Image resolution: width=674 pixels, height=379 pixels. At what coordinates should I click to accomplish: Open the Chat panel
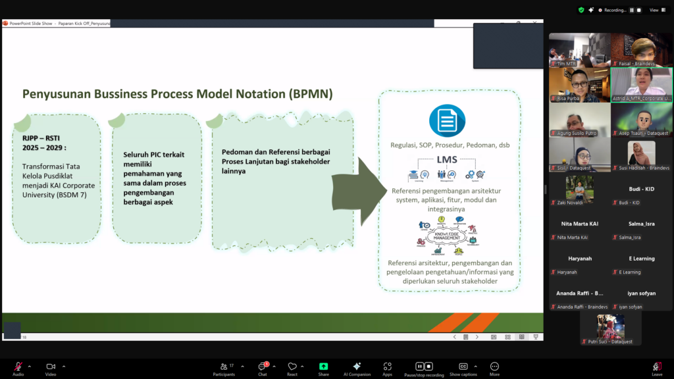point(262,367)
